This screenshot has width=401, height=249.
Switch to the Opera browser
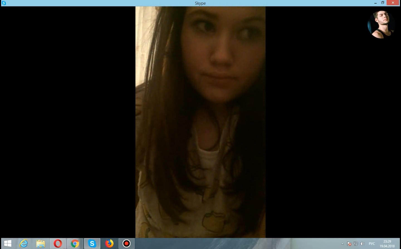pyautogui.click(x=58, y=244)
